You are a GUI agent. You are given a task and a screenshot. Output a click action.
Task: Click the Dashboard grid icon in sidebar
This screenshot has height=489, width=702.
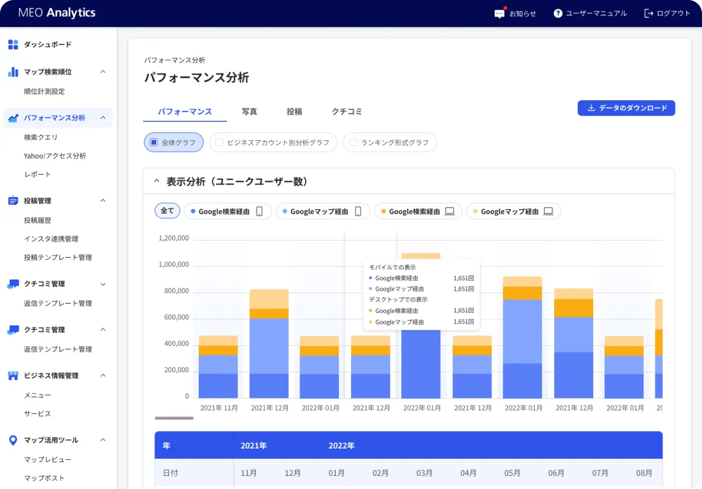click(13, 45)
